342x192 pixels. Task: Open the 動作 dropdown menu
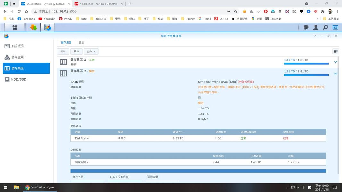[91, 52]
